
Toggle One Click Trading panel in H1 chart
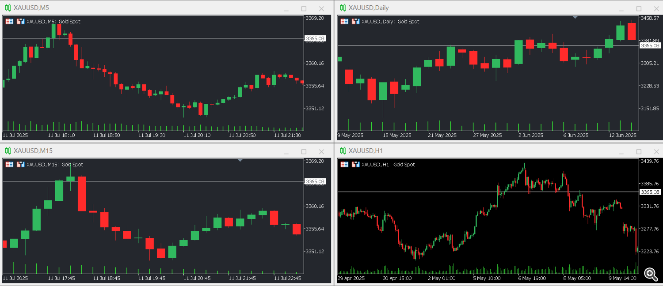coord(344,164)
